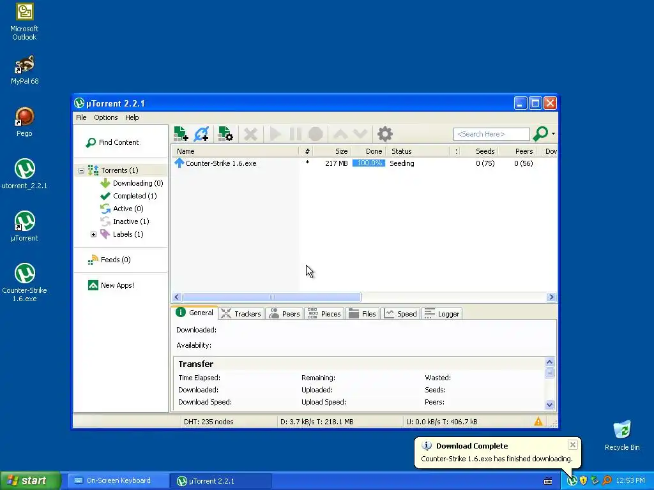Screen dimensions: 654x490
Task: Click the horizontal scrollbar thumb
Action: 272,297
